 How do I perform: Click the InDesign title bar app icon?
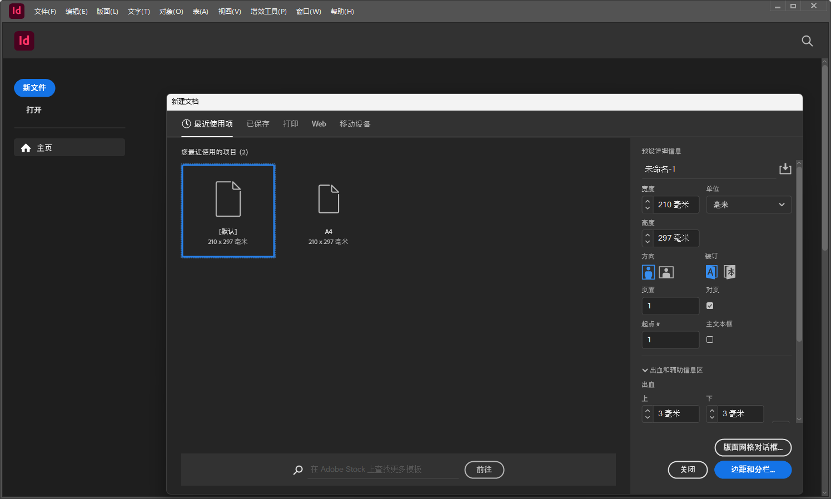[17, 11]
